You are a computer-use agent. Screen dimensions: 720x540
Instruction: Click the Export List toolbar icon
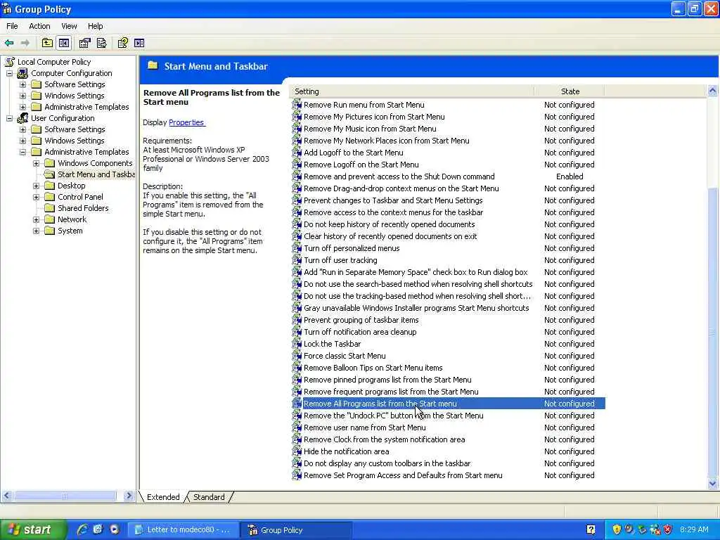pos(101,43)
